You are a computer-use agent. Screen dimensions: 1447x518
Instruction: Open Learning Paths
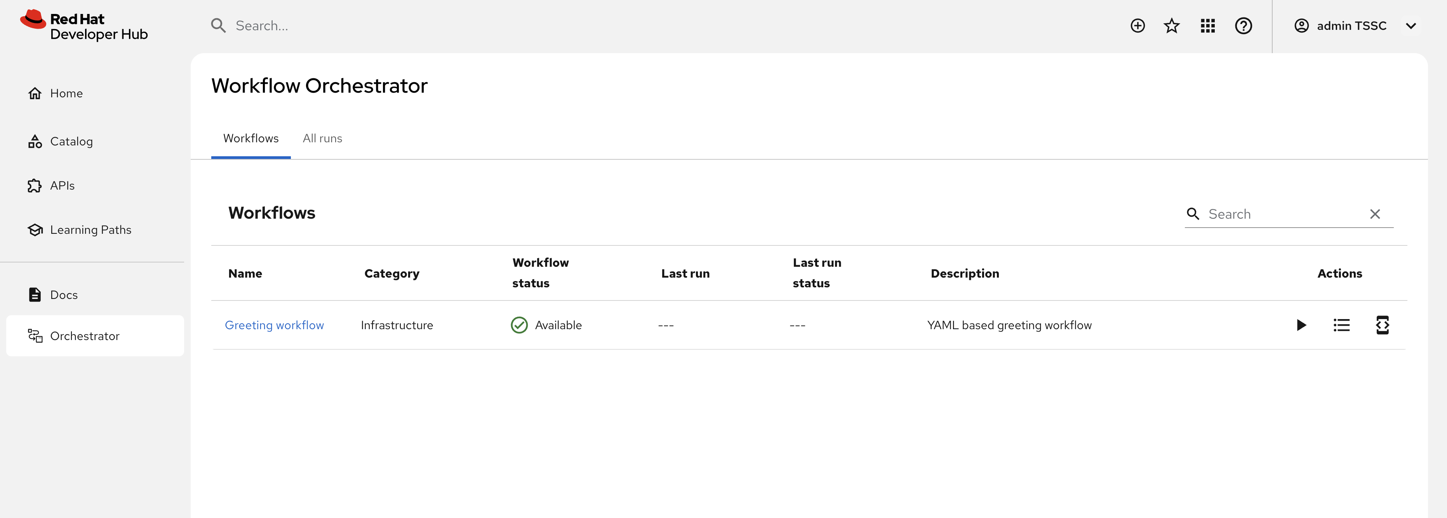[x=90, y=229]
